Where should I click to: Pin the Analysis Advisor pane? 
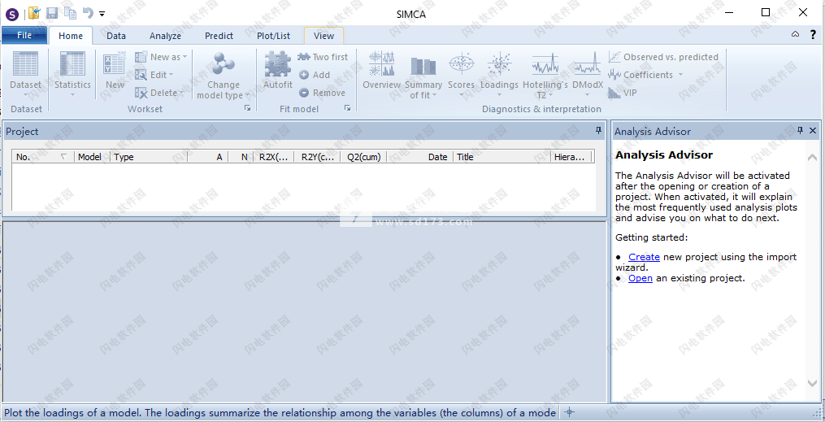(800, 130)
